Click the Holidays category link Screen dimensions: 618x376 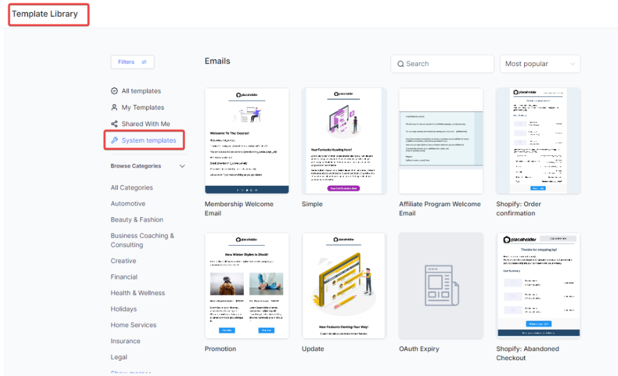123,309
